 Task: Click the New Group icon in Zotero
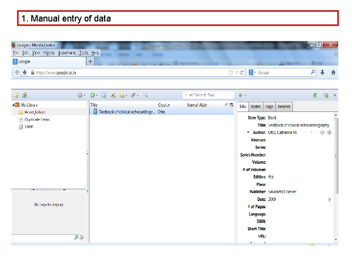[25, 95]
